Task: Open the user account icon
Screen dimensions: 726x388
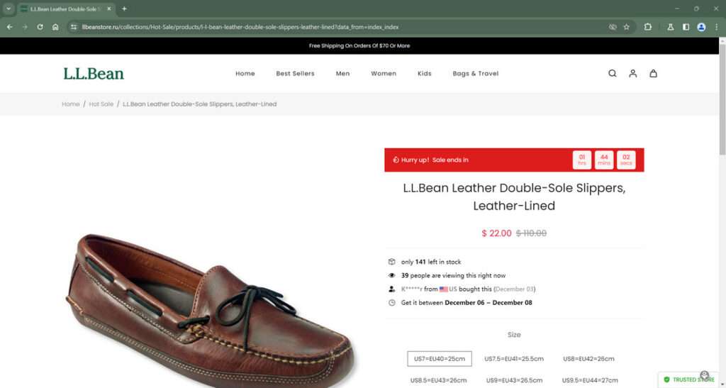Action: pyautogui.click(x=632, y=73)
